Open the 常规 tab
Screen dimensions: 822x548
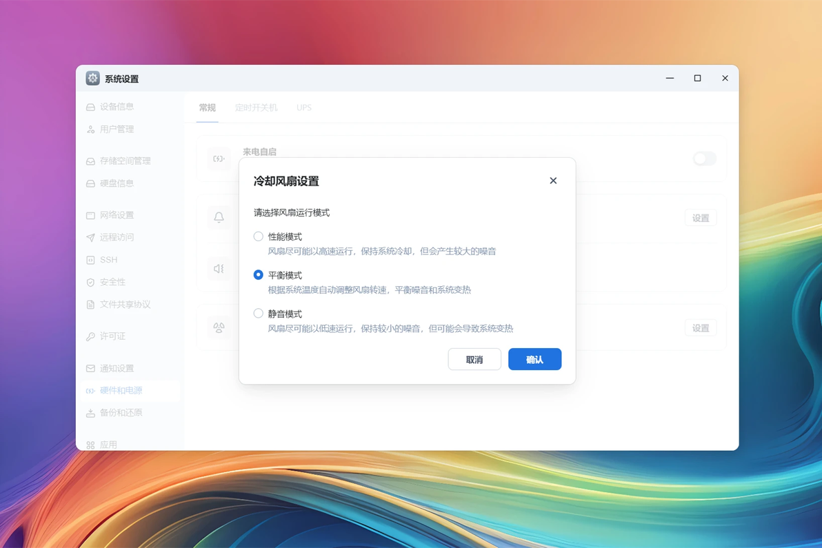click(x=207, y=108)
